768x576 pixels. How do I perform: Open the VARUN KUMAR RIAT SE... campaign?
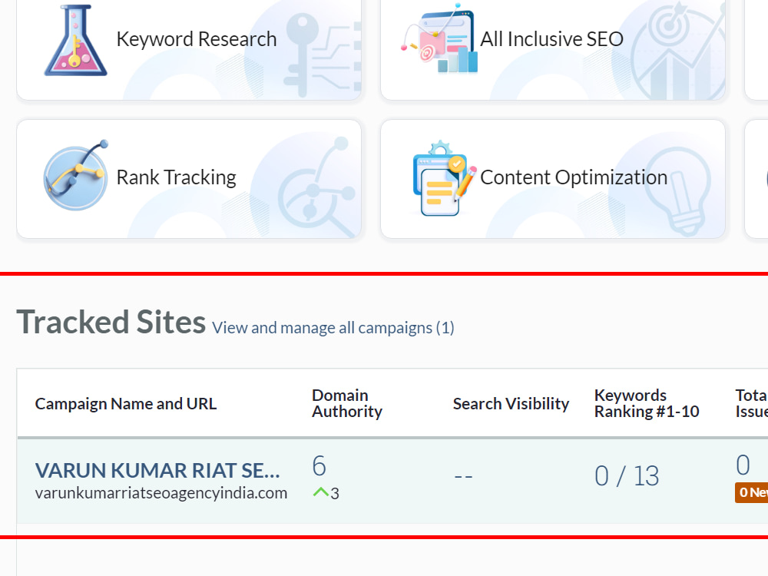point(157,470)
